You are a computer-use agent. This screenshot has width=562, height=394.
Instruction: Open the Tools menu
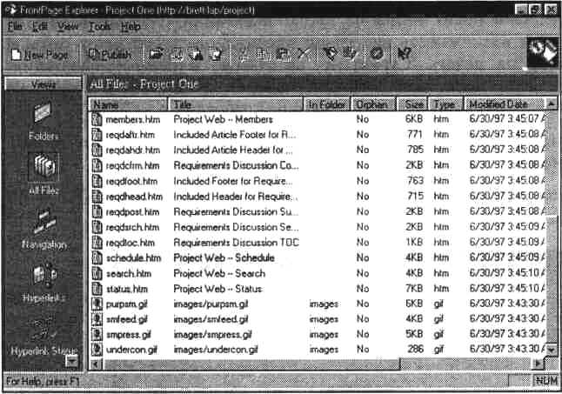pyautogui.click(x=99, y=26)
